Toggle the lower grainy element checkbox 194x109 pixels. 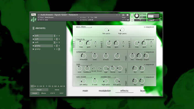tap(33, 49)
